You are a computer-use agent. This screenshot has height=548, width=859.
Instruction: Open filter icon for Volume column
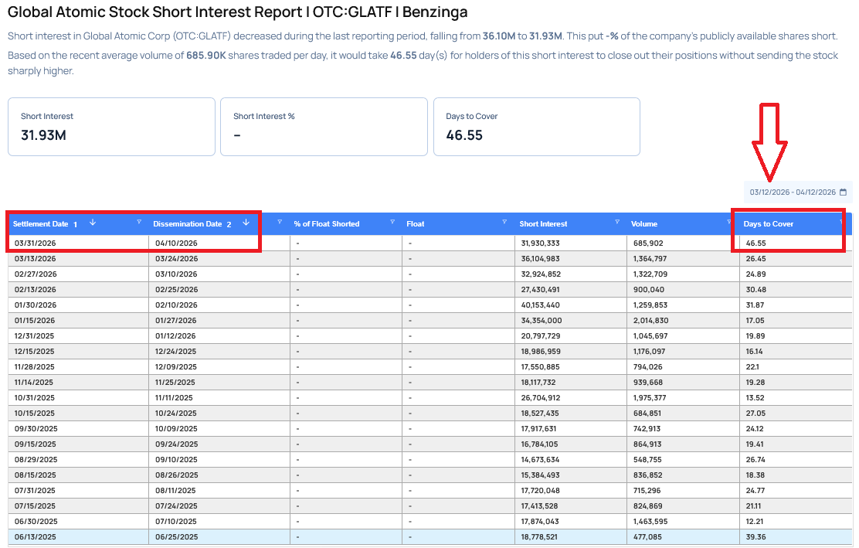[x=729, y=222]
